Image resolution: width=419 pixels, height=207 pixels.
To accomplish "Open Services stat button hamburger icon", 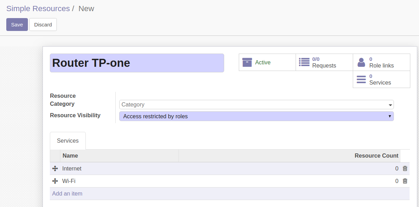I will (361, 79).
